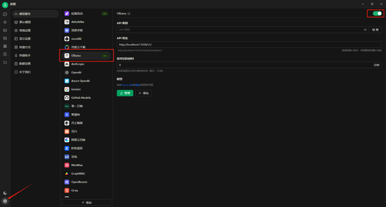Viewport: 386px width, 207px height.
Task: Select GraphRAG provider
Action: [x=86, y=174]
